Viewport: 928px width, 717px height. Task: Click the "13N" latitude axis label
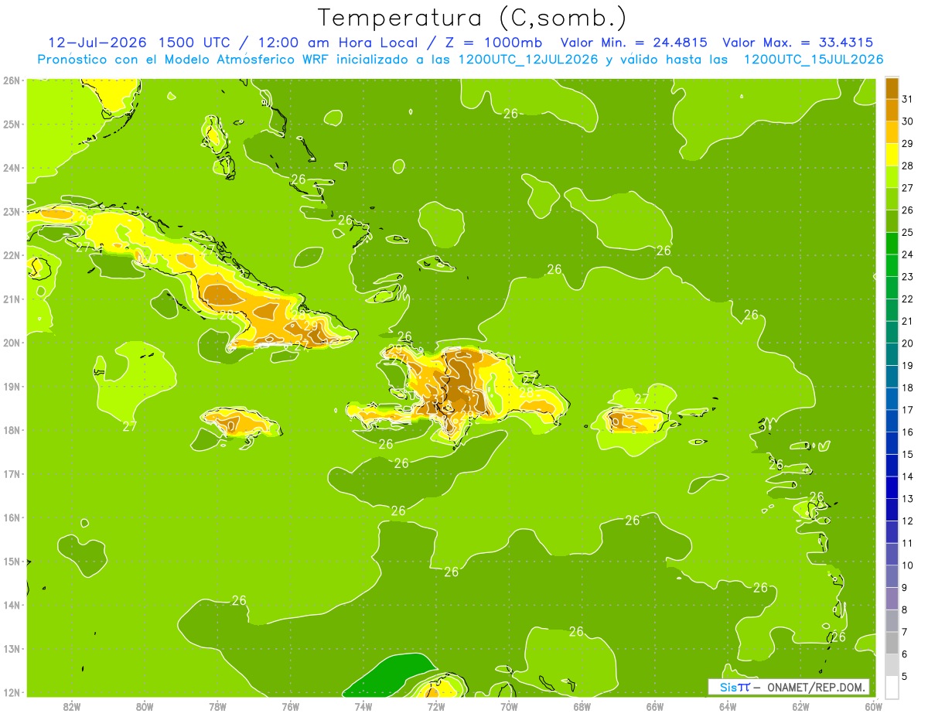[12, 648]
